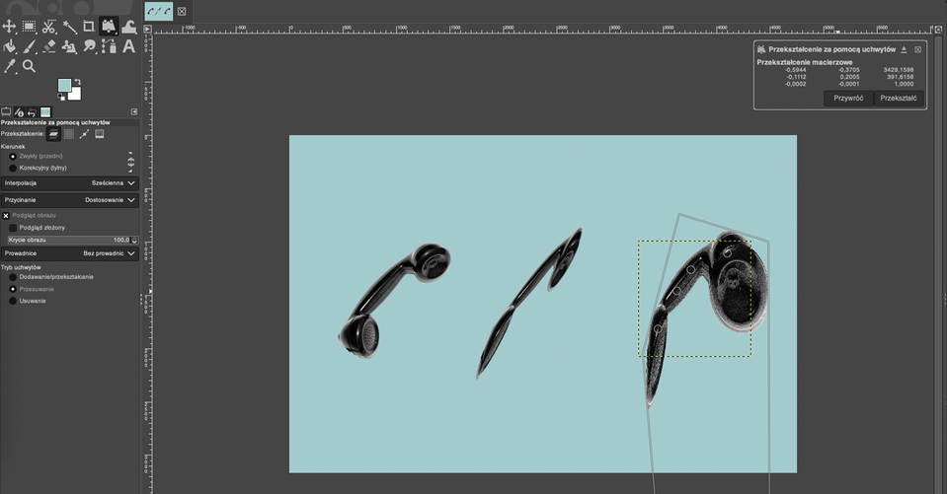Select the Rectangle Select tool
This screenshot has height=494, width=947.
(x=30, y=27)
